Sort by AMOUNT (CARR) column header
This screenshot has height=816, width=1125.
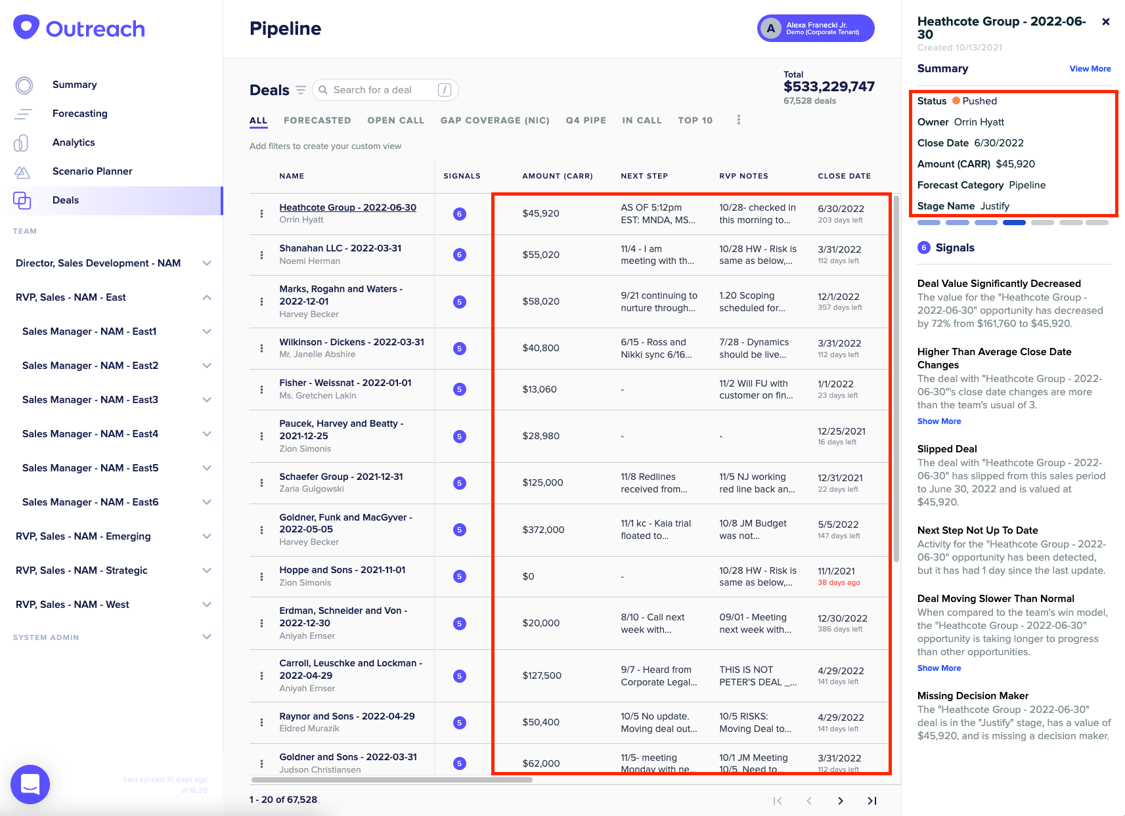pos(557,176)
